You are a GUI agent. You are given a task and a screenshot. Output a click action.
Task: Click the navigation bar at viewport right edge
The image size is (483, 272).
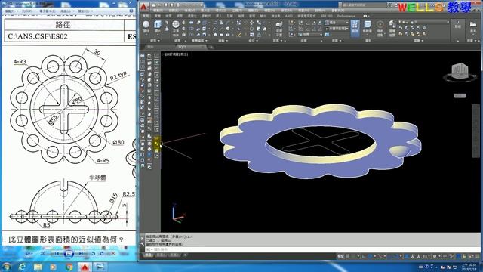[475, 131]
